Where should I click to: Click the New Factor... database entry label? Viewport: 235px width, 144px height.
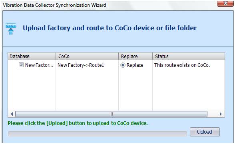click(39, 65)
